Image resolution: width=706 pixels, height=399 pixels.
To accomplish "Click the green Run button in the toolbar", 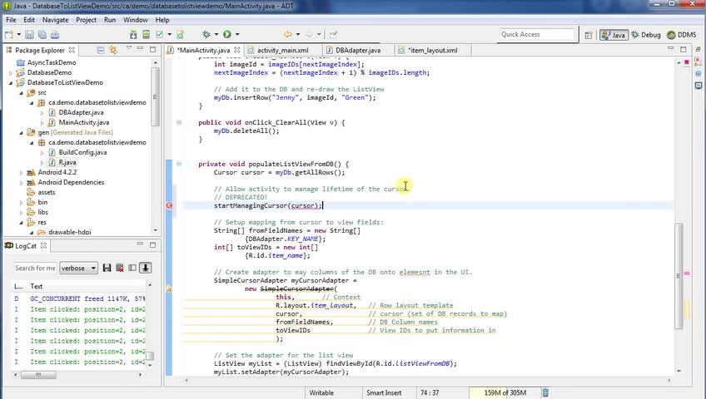I will pyautogui.click(x=226, y=35).
